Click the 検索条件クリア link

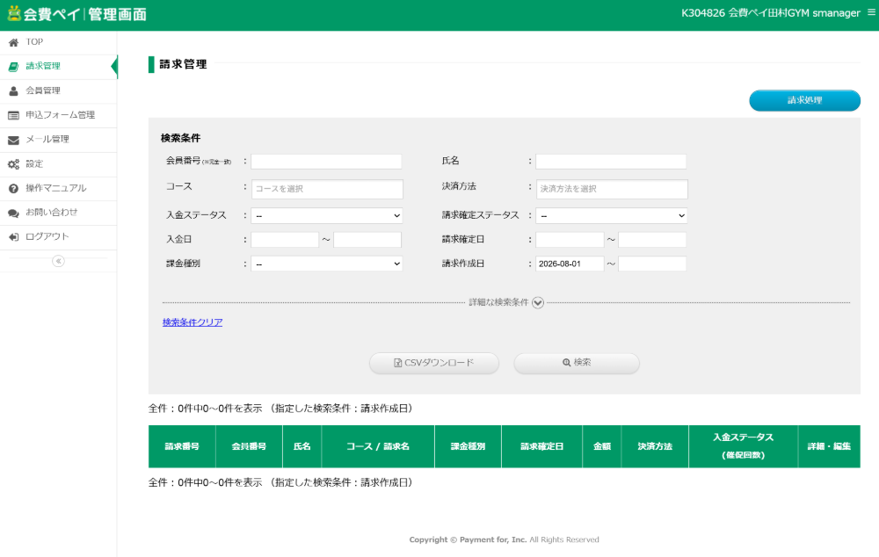193,322
